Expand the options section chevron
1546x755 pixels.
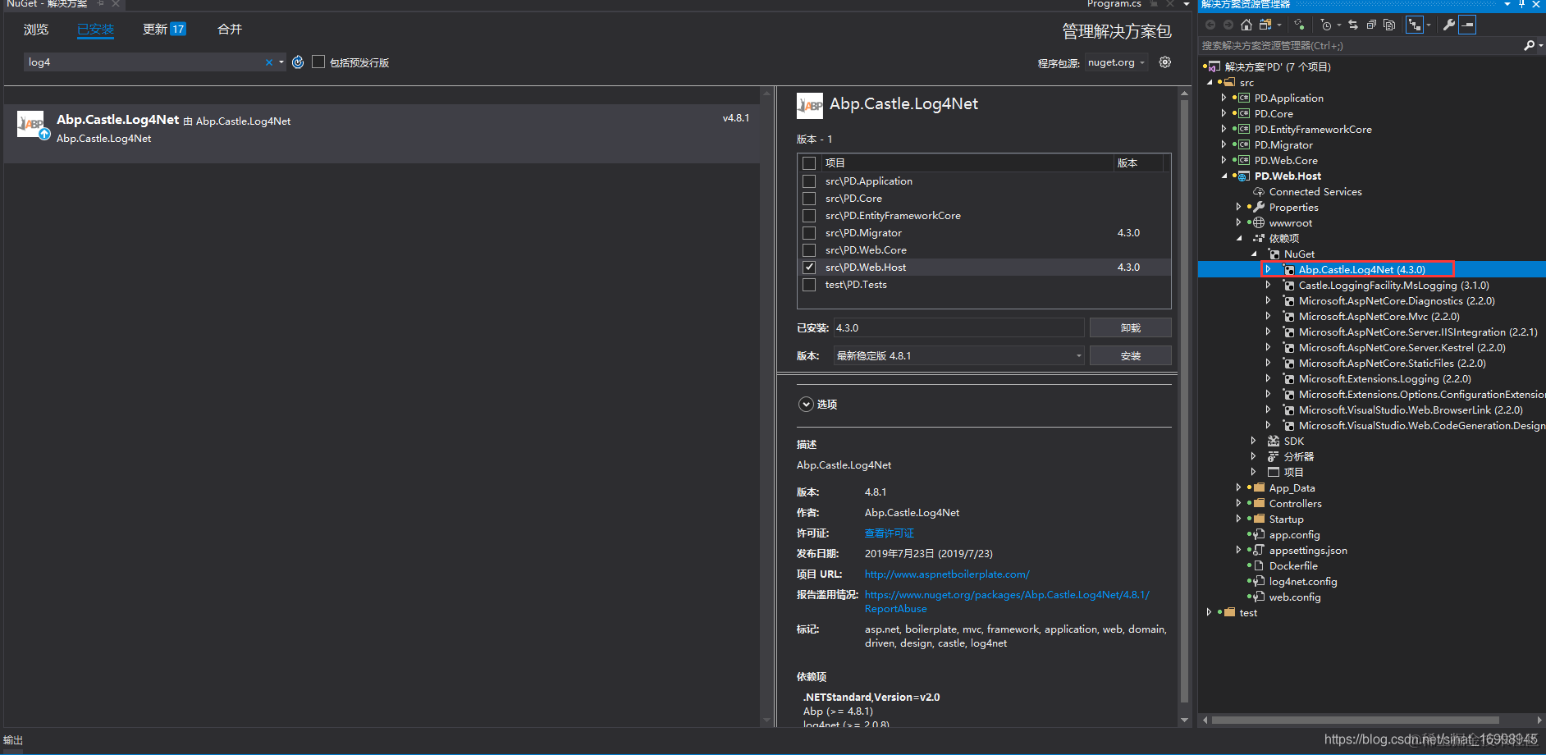pos(806,404)
